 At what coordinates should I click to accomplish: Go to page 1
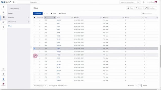click(x=137, y=85)
